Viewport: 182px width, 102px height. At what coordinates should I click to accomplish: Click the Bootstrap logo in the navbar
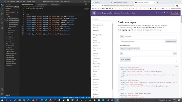pos(94,13)
